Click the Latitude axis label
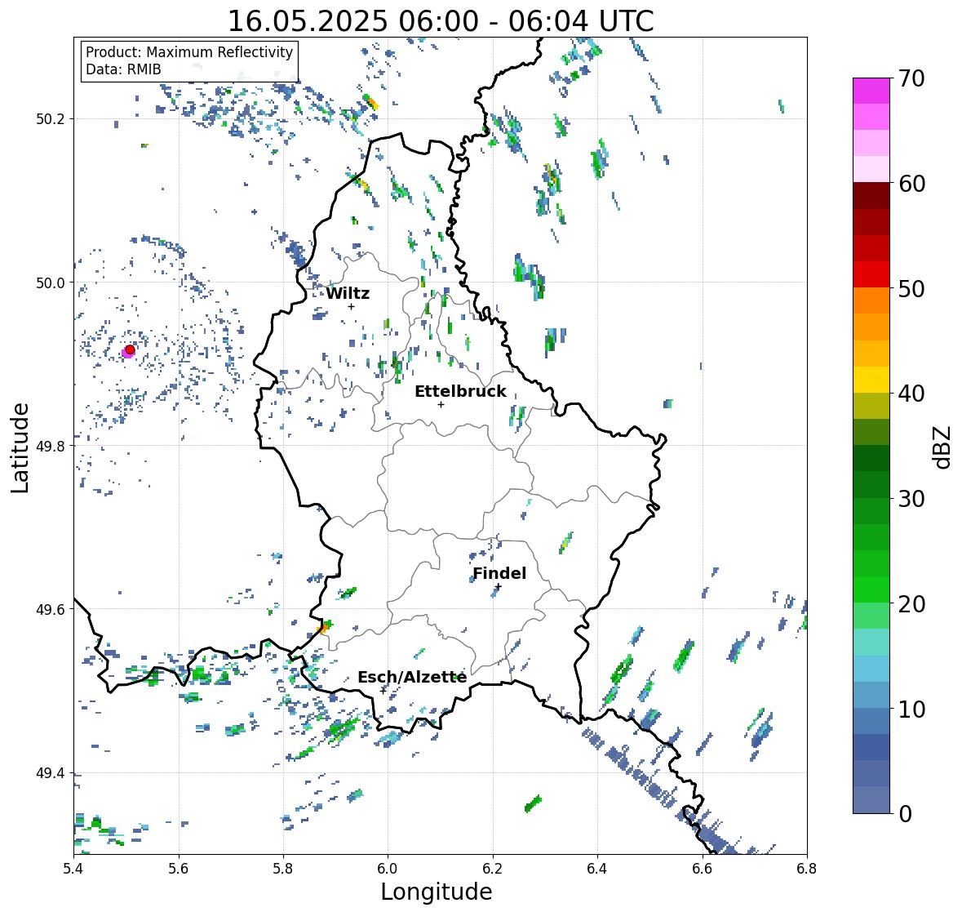 (20, 447)
